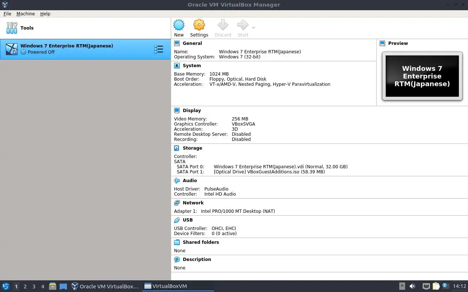The height and width of the screenshot is (292, 468).
Task: Click the network tray icon
Action: coord(426,286)
